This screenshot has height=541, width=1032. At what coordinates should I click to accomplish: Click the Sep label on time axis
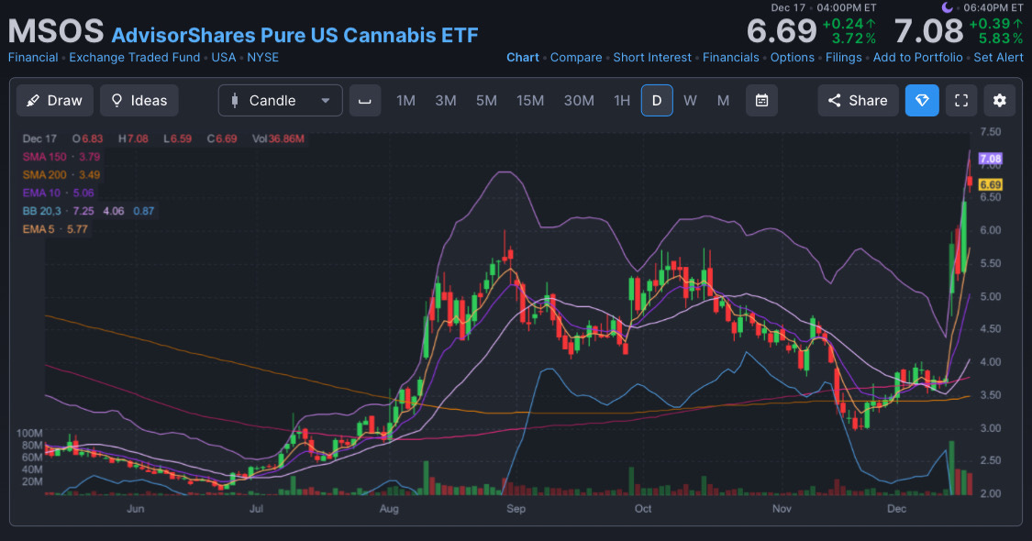click(516, 509)
